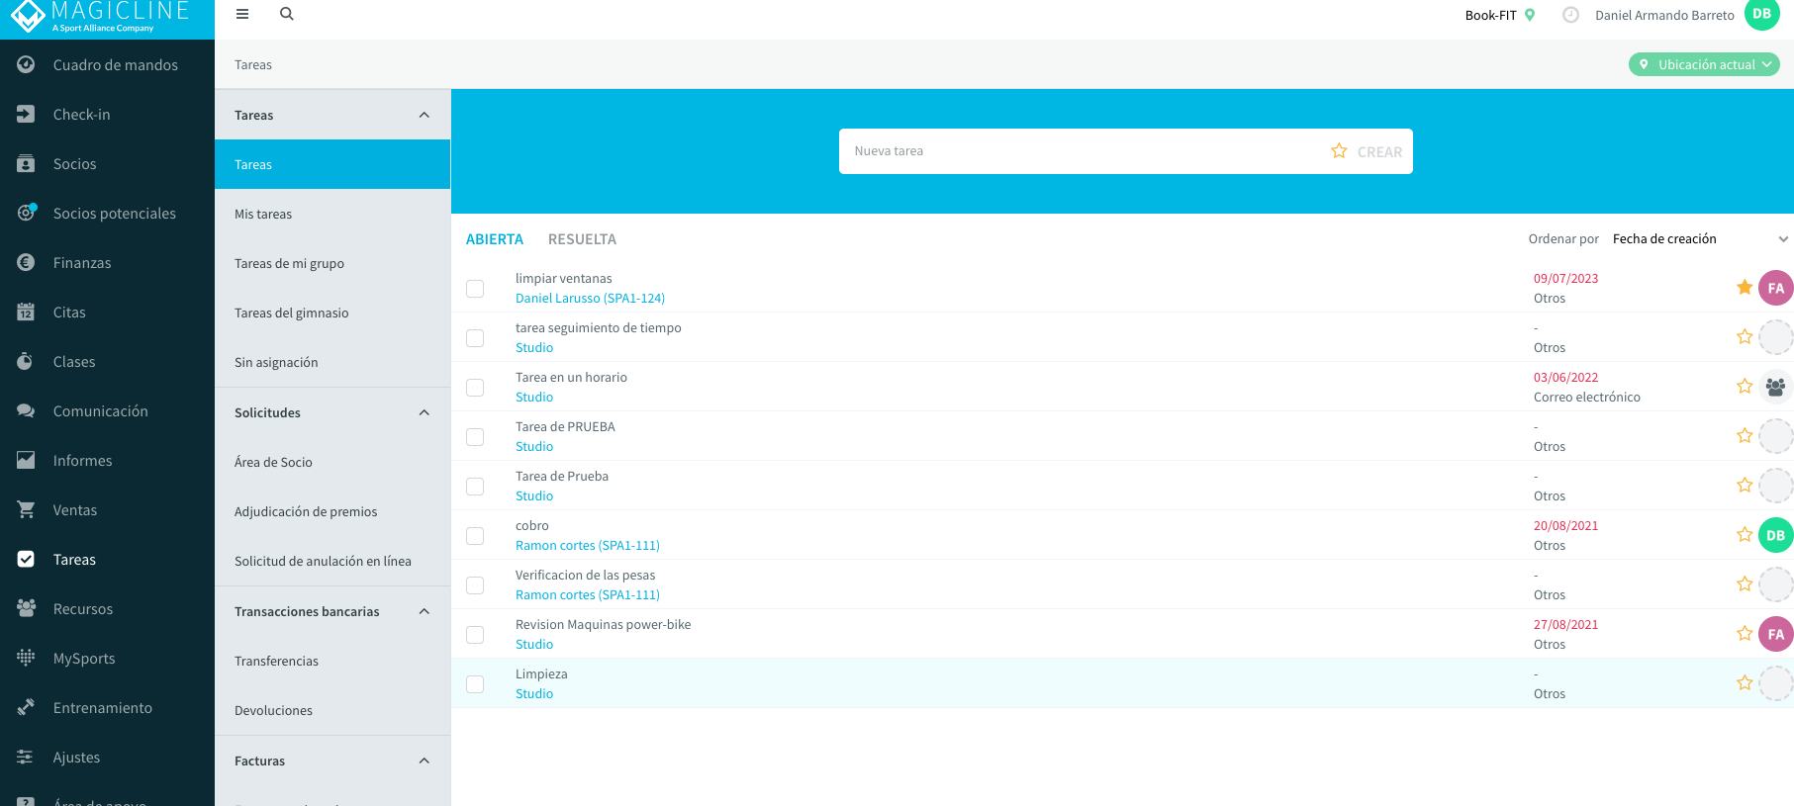1794x806 pixels.
Task: Click the Recursos people icon
Action: (26, 608)
